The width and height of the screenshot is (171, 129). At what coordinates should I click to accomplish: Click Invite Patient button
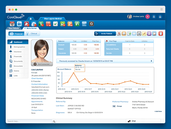(x=105, y=34)
